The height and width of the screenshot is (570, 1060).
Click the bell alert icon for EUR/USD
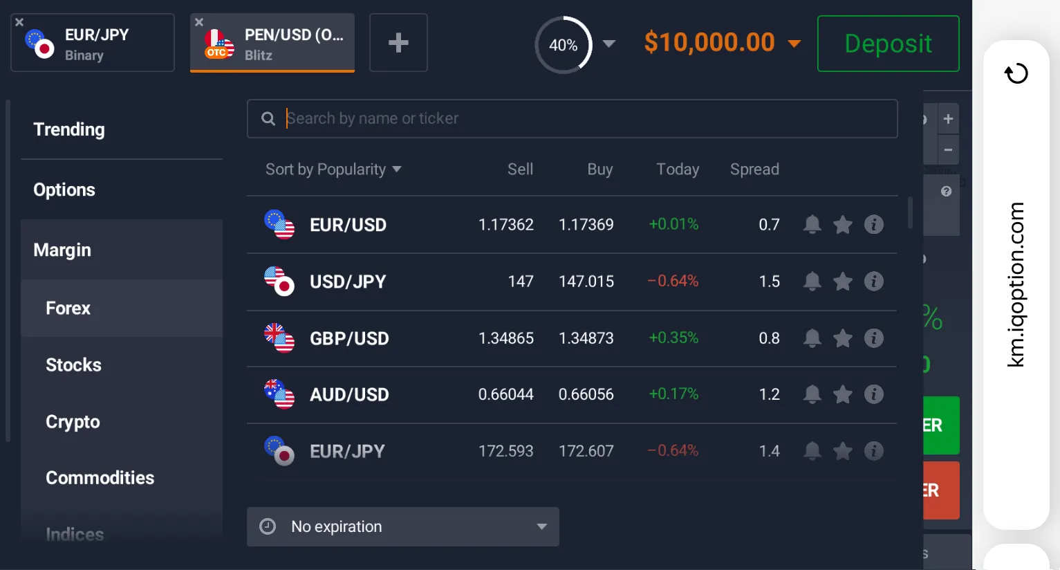click(x=812, y=225)
